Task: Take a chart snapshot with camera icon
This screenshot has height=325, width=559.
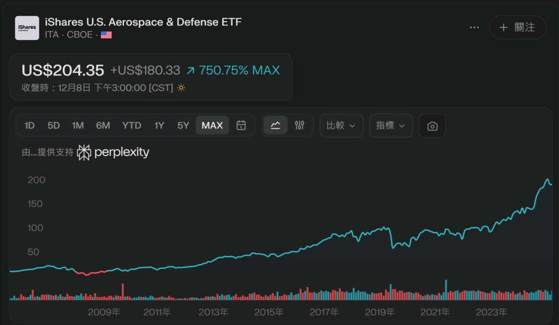Action: coord(432,126)
